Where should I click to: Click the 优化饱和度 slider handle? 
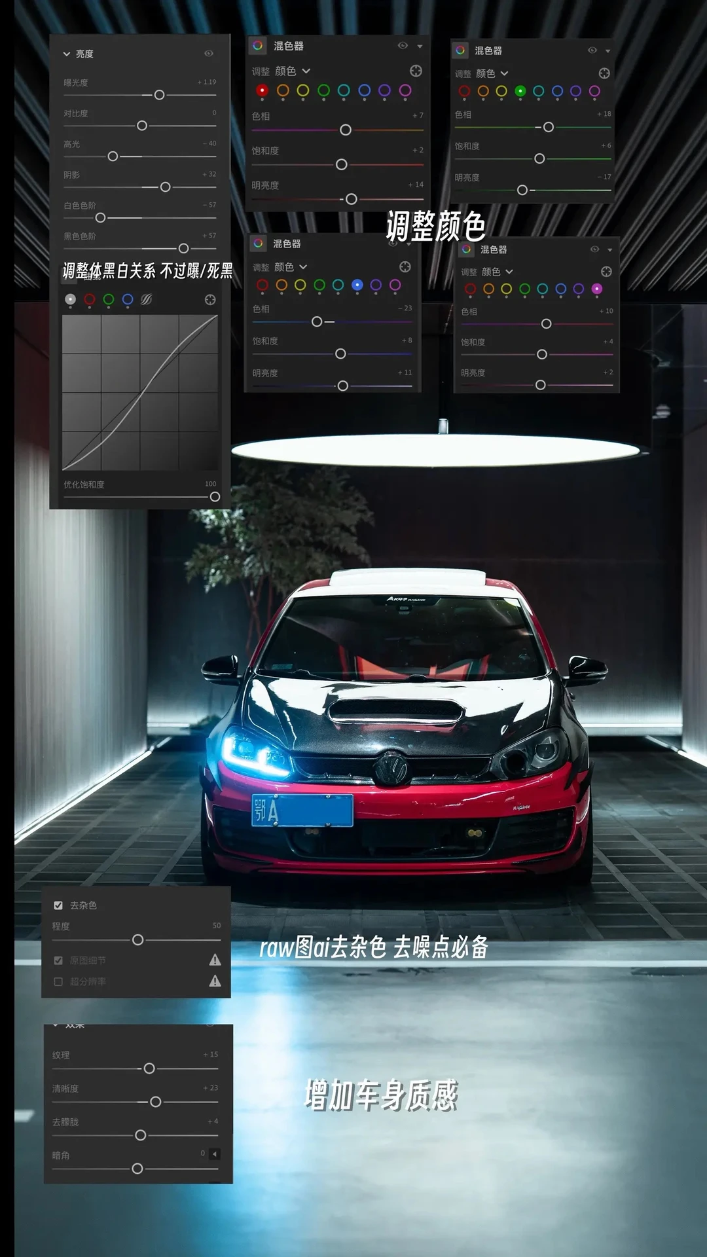[215, 497]
